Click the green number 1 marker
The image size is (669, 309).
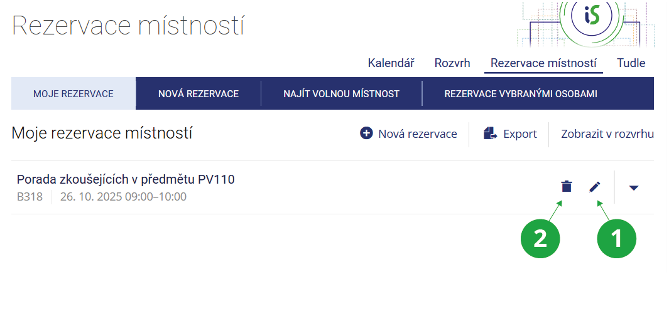tap(616, 239)
